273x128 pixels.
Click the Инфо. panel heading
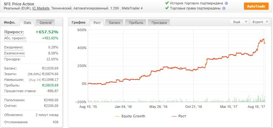pyautogui.click(x=9, y=22)
